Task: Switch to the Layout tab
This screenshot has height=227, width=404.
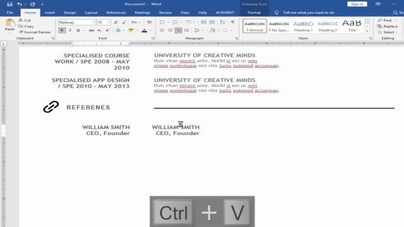Action: [x=91, y=13]
